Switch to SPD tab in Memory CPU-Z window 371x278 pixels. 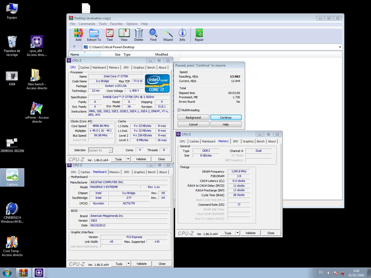point(235,141)
